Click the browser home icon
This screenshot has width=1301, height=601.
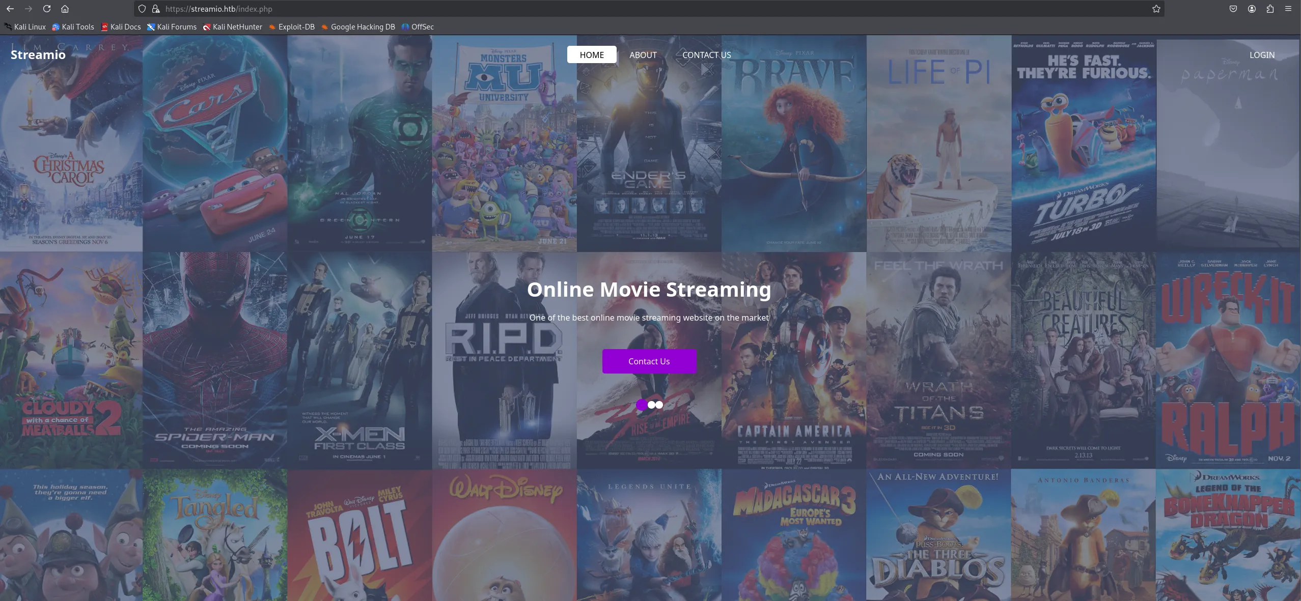pyautogui.click(x=65, y=9)
